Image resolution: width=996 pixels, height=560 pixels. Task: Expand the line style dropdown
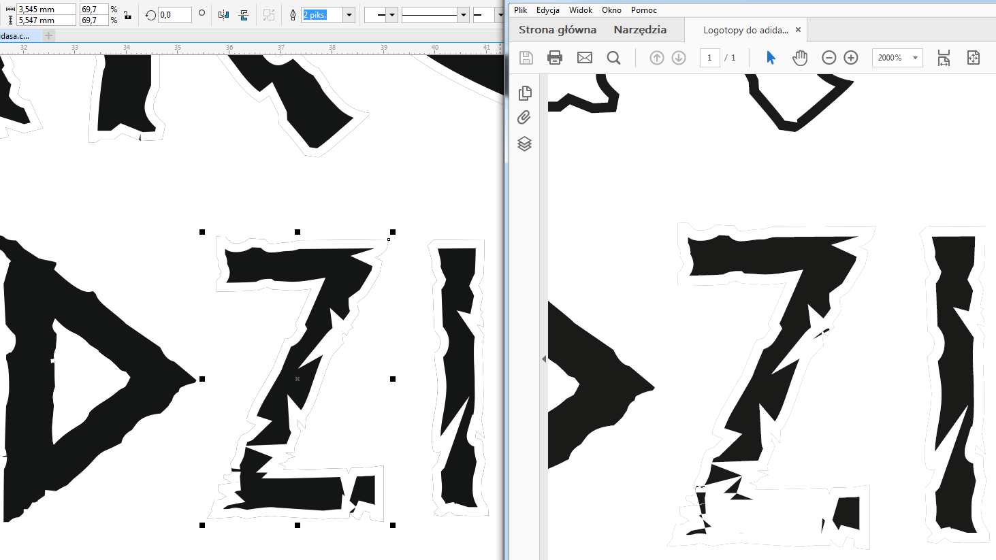pyautogui.click(x=463, y=15)
